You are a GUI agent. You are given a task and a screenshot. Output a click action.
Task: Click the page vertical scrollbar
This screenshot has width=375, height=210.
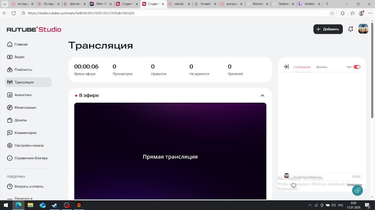(x=372, y=70)
